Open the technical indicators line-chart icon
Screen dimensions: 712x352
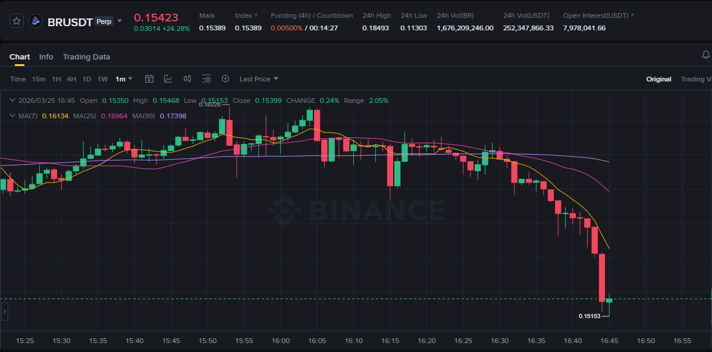click(x=168, y=79)
